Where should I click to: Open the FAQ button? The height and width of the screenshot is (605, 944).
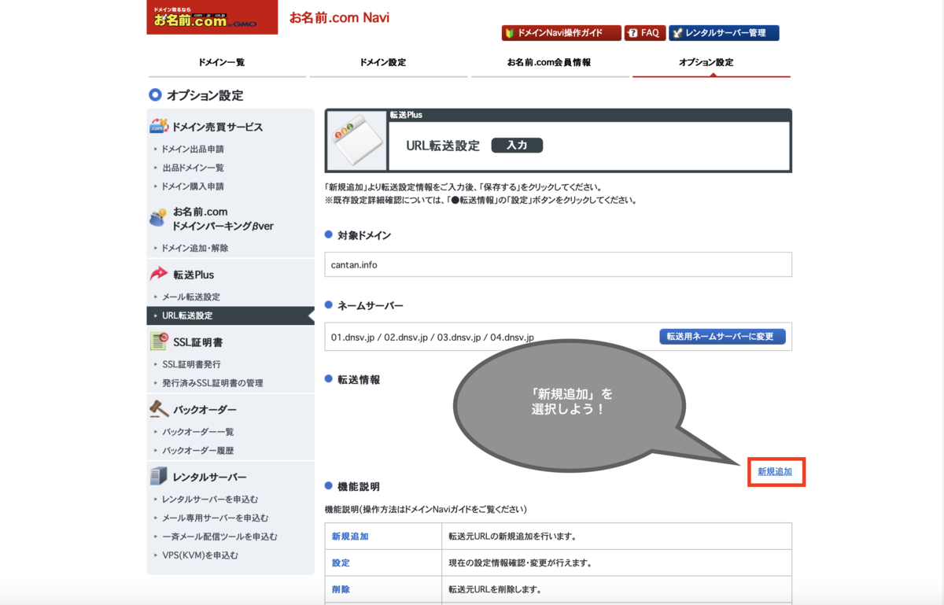644,33
